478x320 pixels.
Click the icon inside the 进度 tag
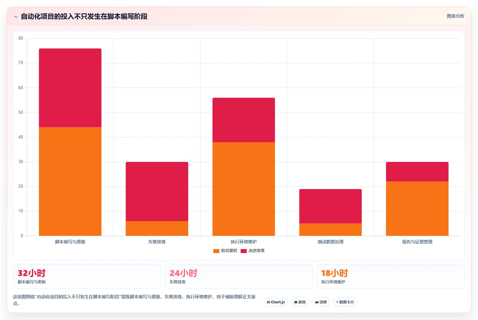[317, 302]
